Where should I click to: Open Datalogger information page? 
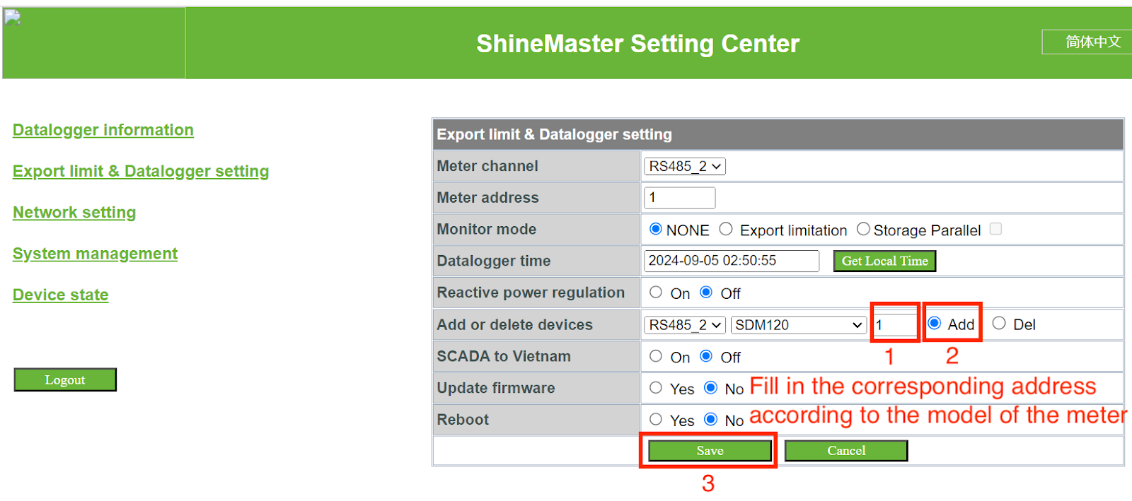tap(103, 130)
